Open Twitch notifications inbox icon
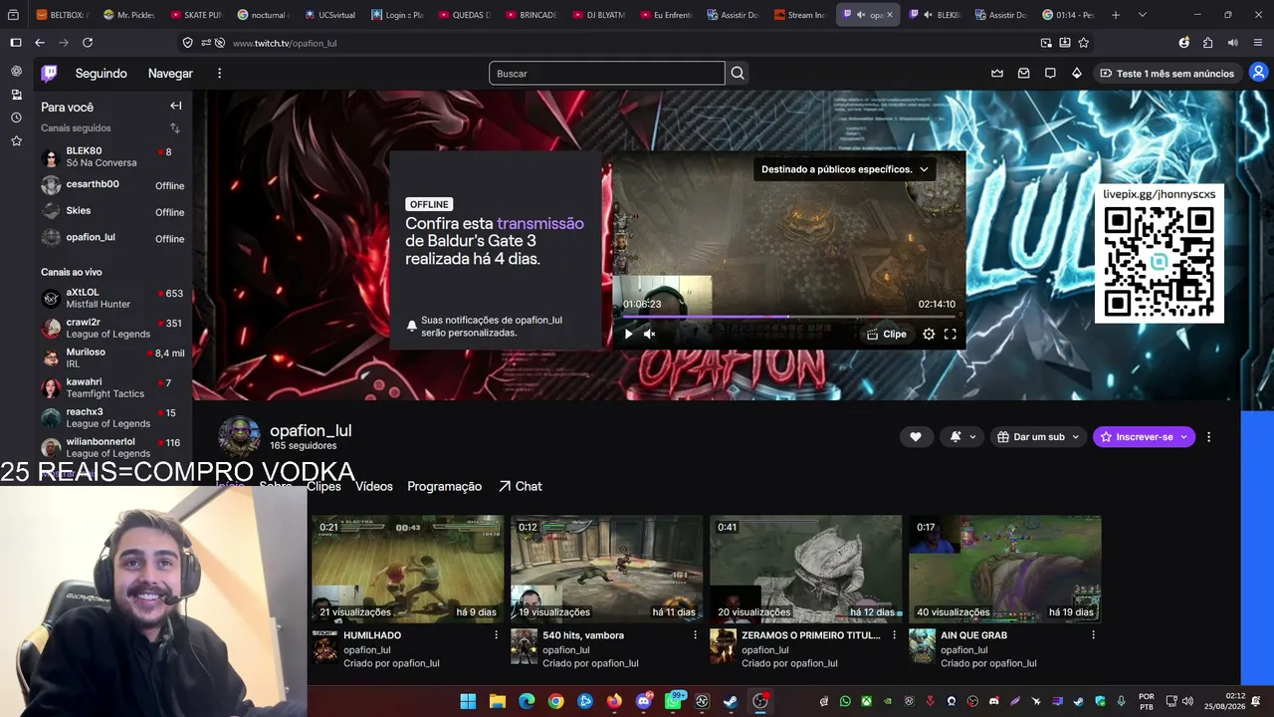The width and height of the screenshot is (1274, 717). (1024, 73)
